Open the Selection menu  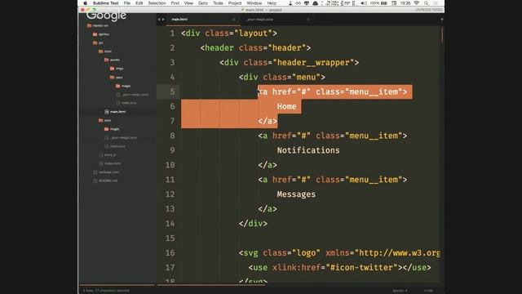[x=157, y=3]
